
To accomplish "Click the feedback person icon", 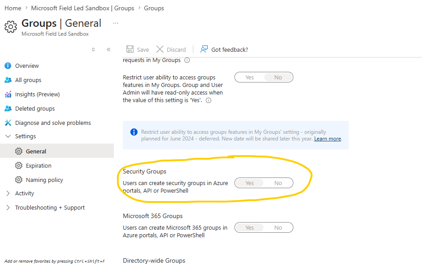I will tap(204, 49).
